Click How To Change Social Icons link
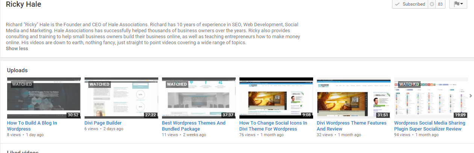This screenshot has height=153, width=474. (x=273, y=126)
